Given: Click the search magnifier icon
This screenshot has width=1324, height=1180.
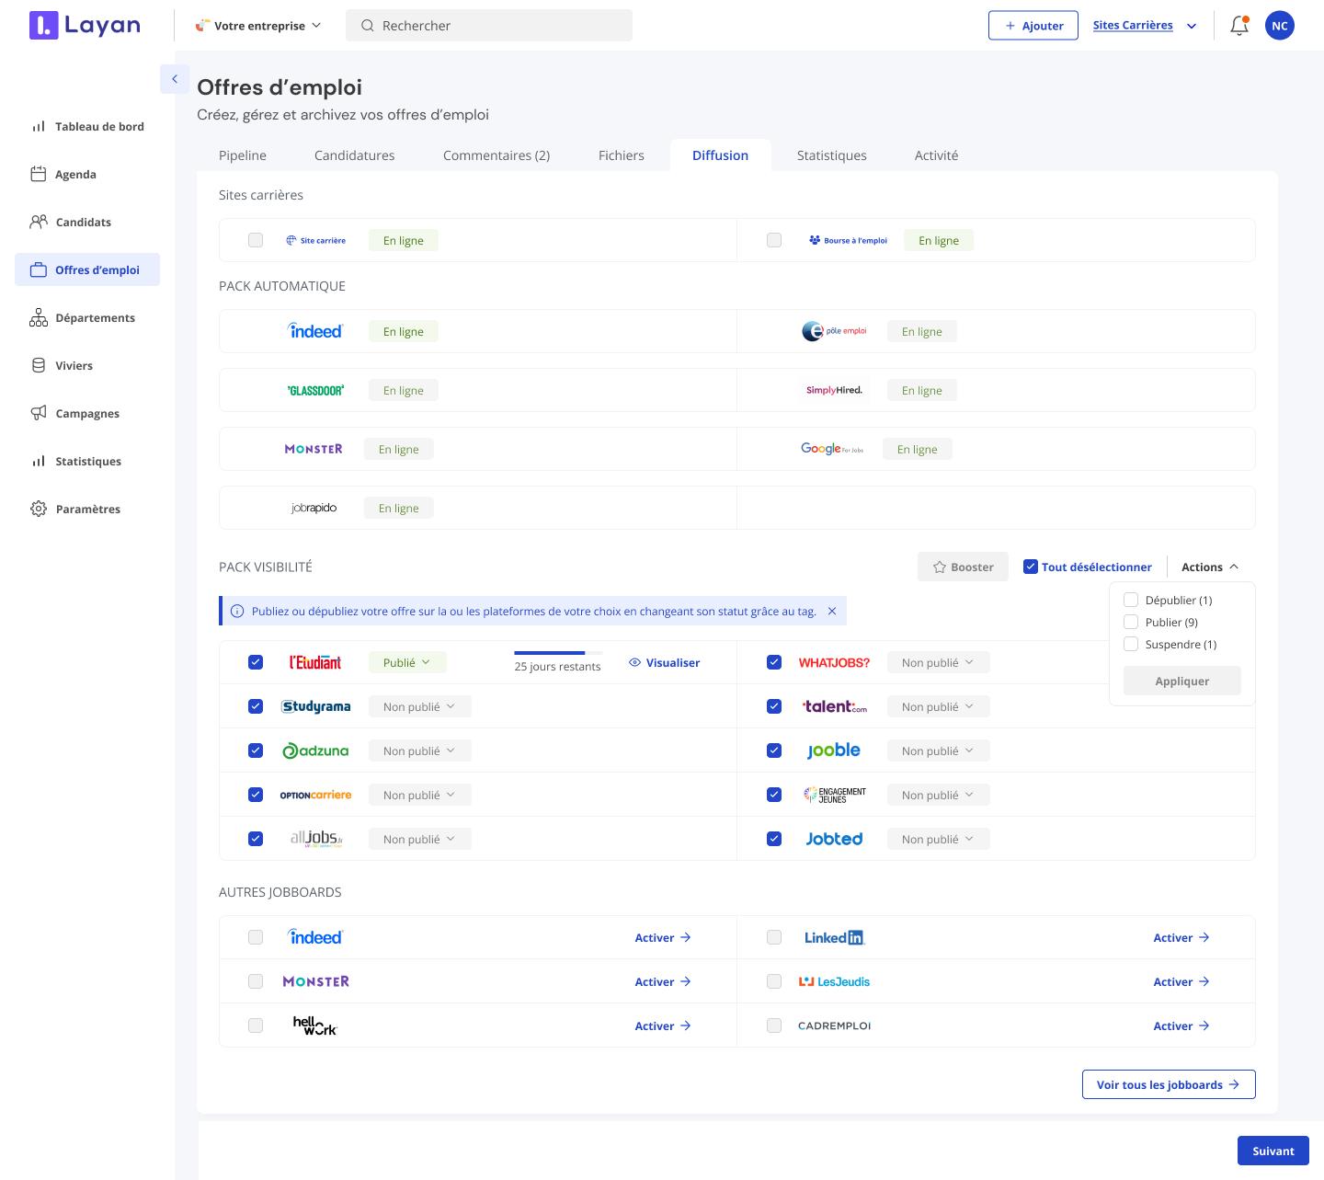Looking at the screenshot, I should click(367, 26).
